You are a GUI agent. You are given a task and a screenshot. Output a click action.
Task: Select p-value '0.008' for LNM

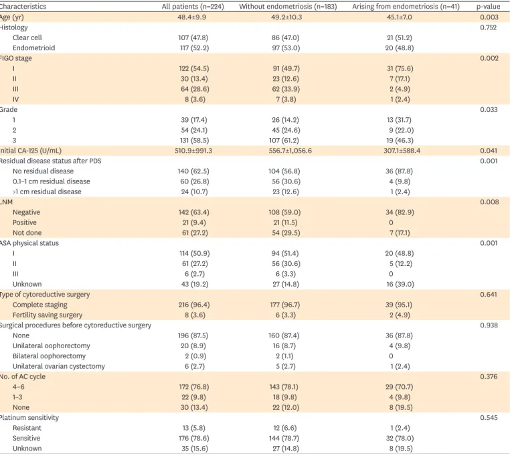coord(489,202)
